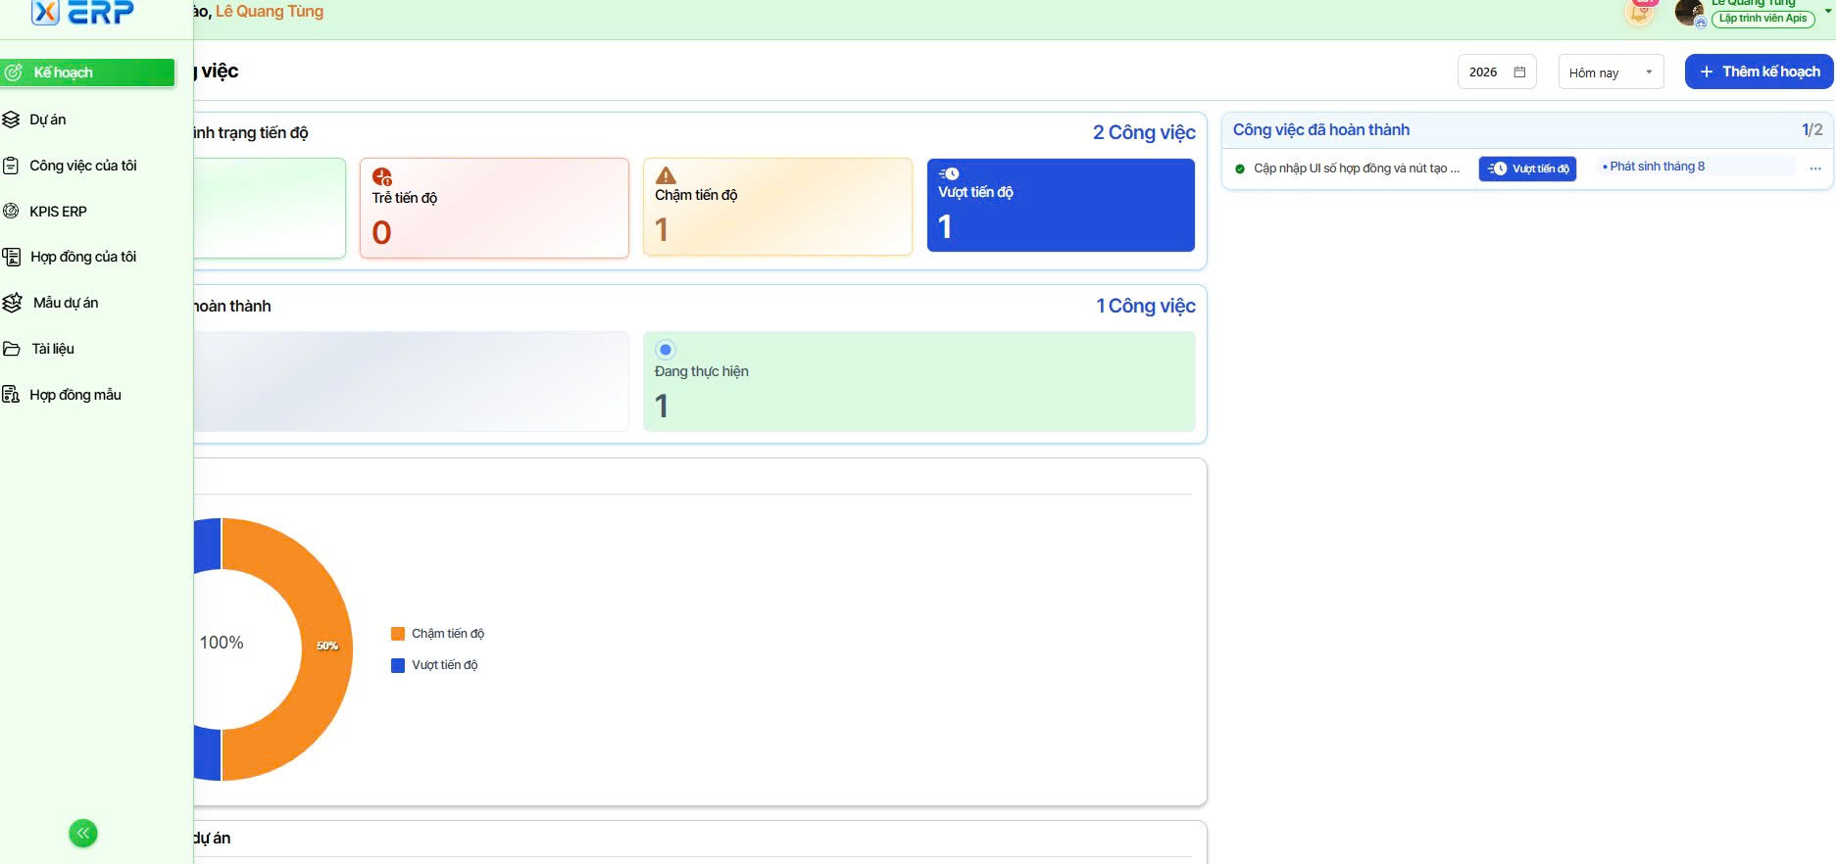The image size is (1836, 864).
Task: Collapse the sidebar with the green arrows button
Action: (83, 834)
